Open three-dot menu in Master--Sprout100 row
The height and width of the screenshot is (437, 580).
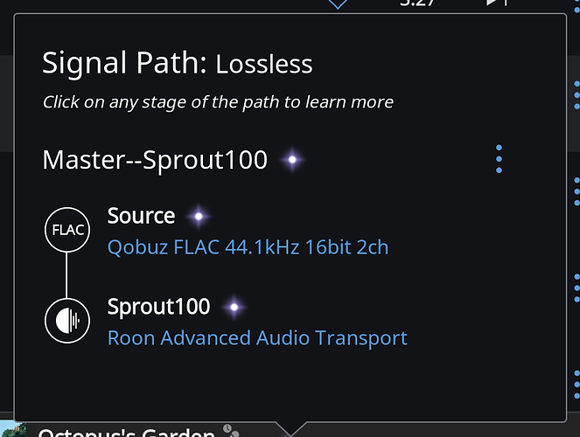coord(499,159)
